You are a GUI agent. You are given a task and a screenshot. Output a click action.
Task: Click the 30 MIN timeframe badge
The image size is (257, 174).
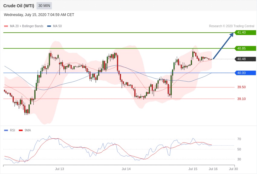click(44, 6)
